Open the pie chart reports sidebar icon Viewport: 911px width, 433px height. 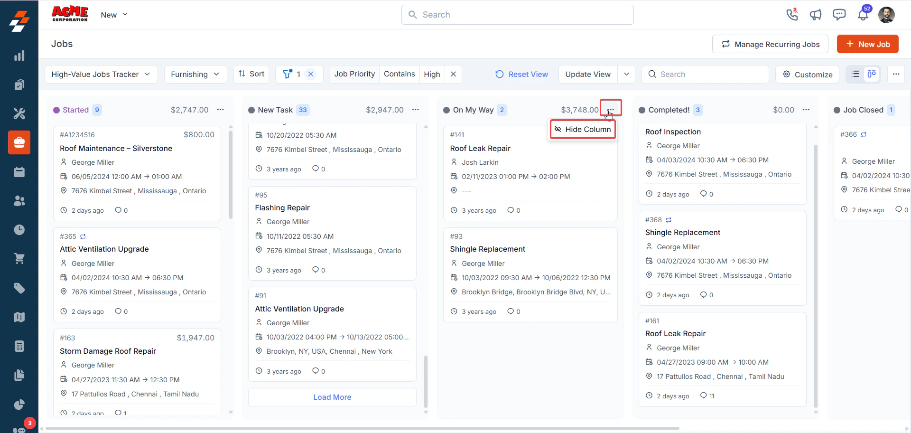[x=19, y=405]
